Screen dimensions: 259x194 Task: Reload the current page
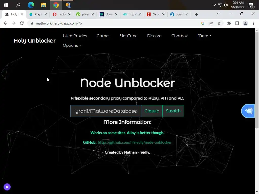pyautogui.click(x=22, y=23)
